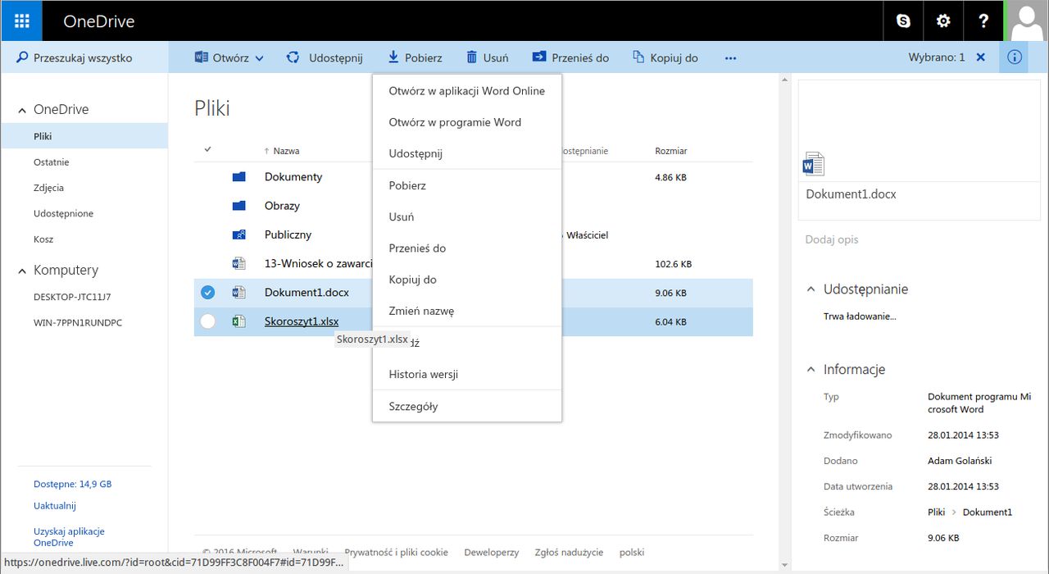
Task: Click the Word icon next to Dokument1.docx
Action: point(238,293)
